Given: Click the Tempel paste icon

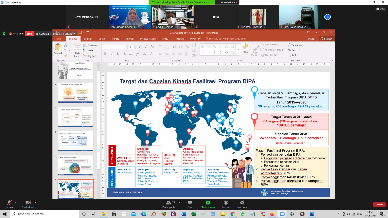Looking at the screenshot, I should (x=58, y=47).
